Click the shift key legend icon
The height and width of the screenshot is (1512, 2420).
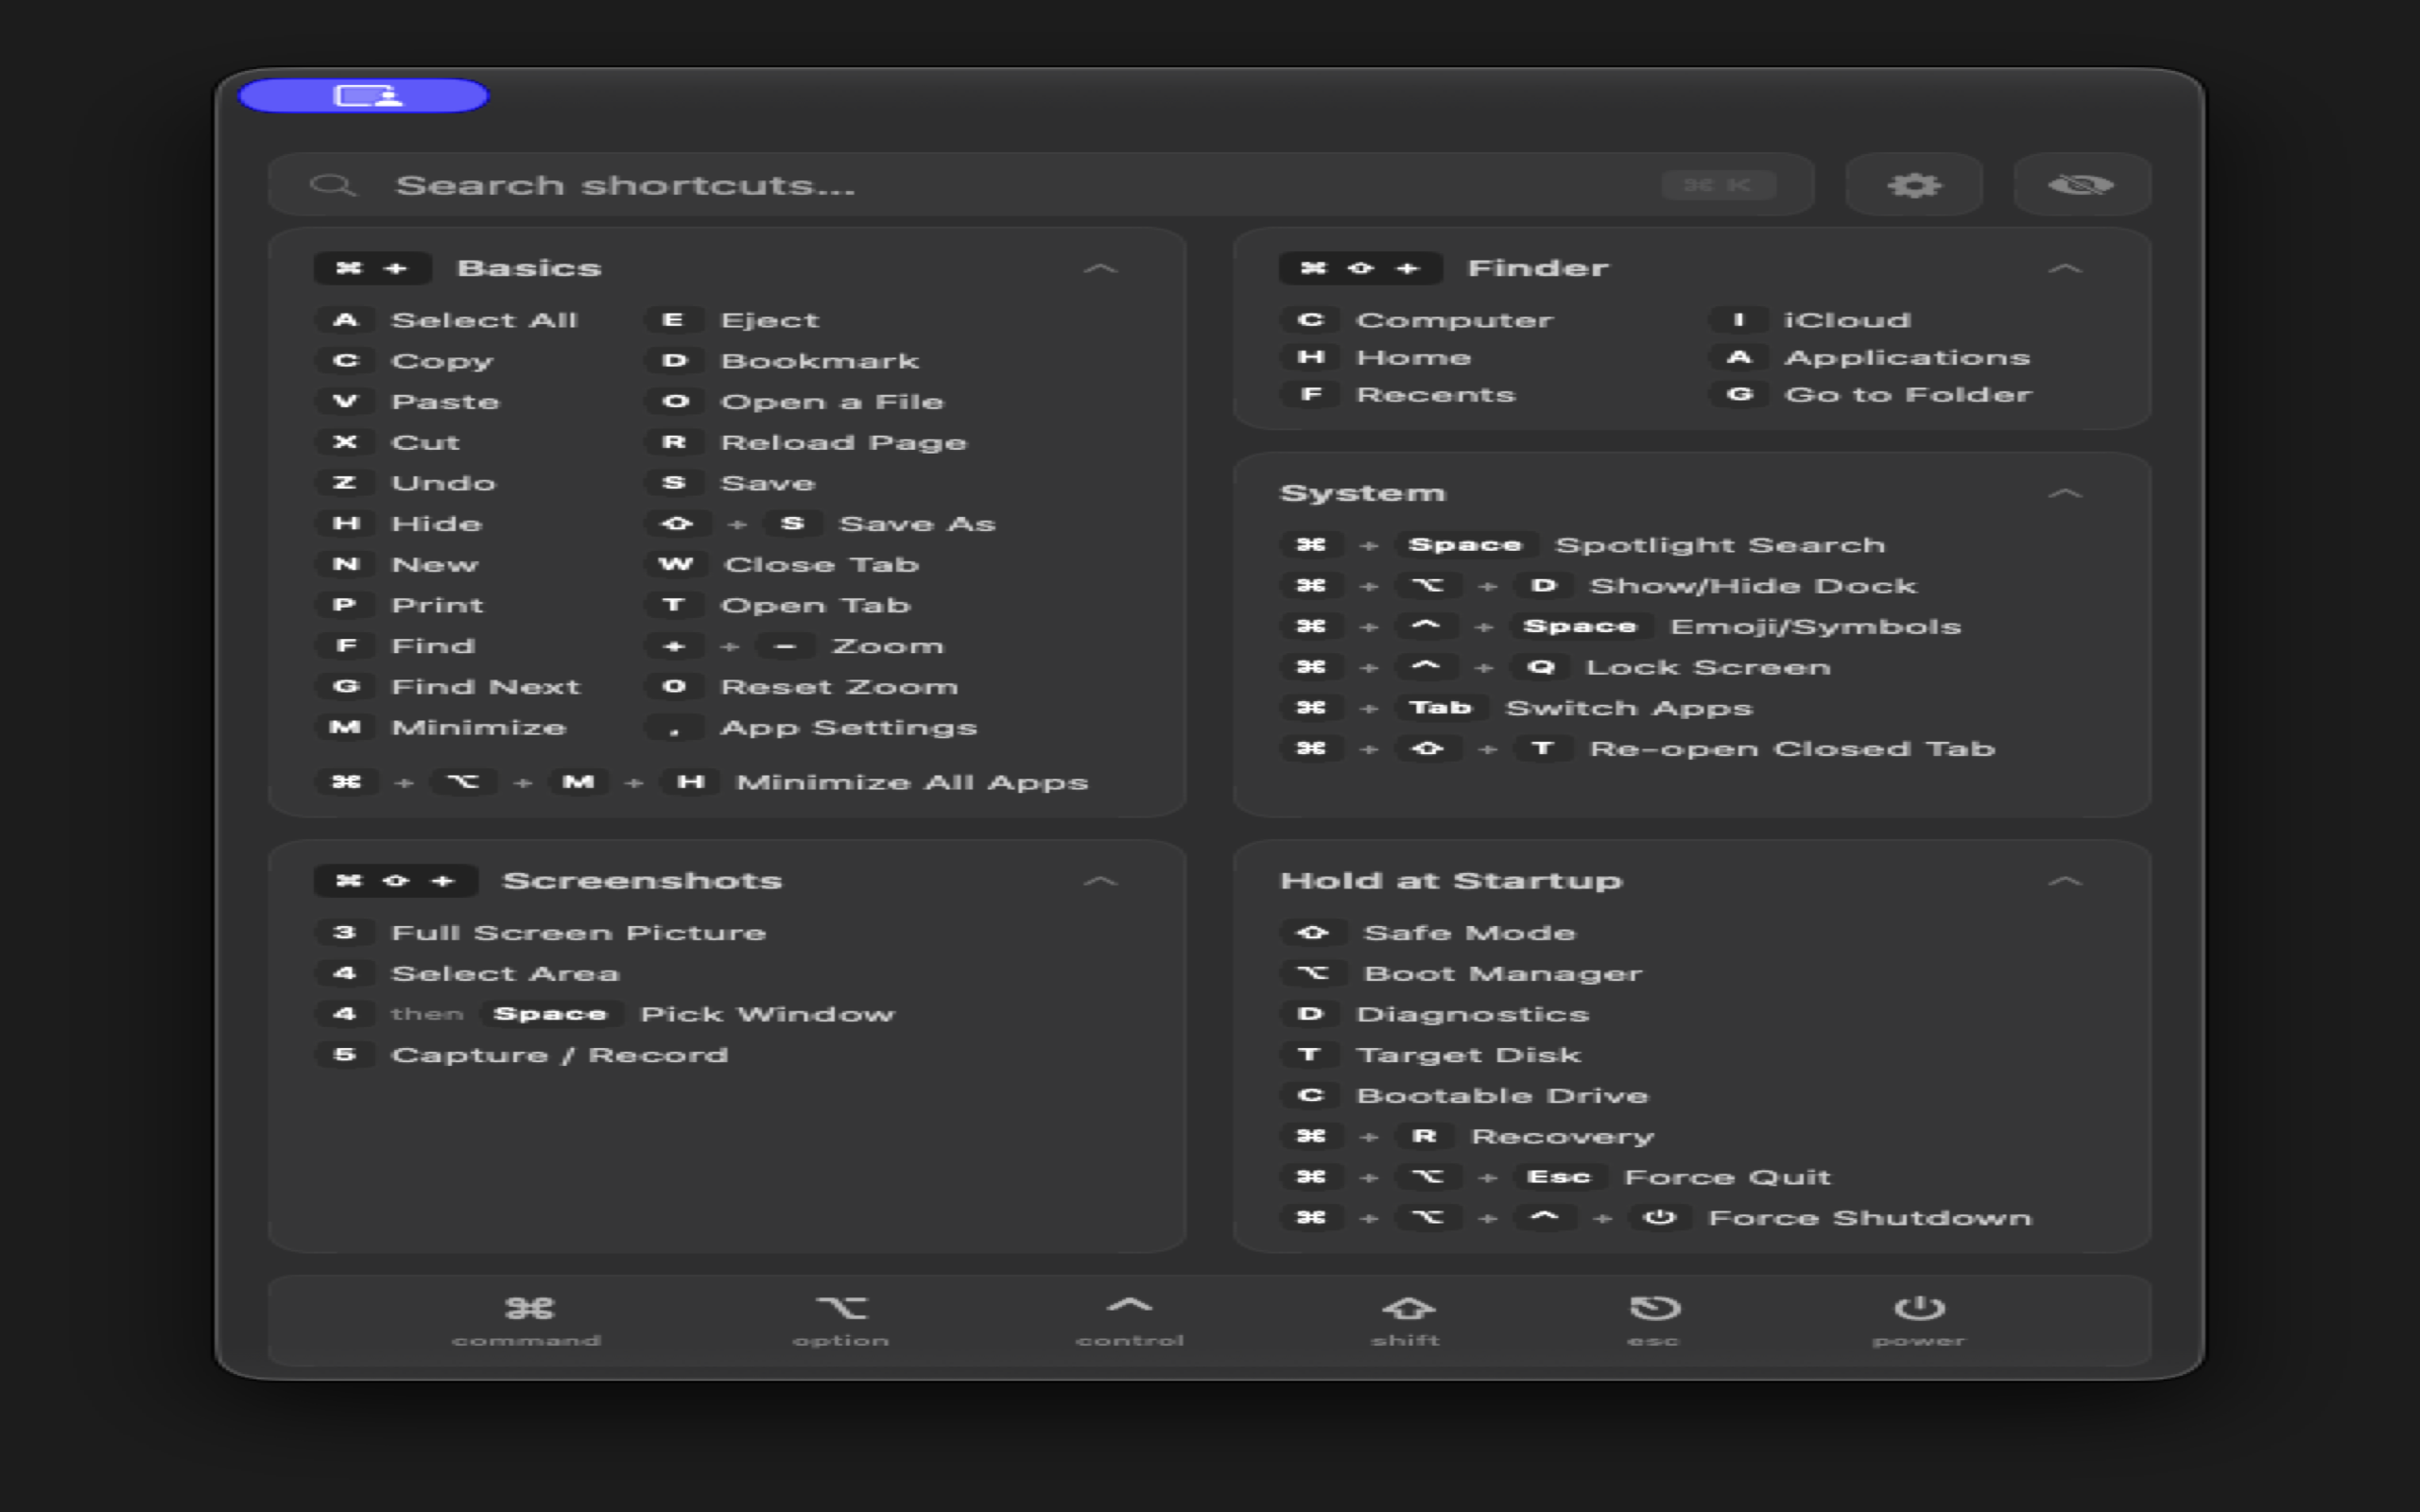(1407, 1308)
